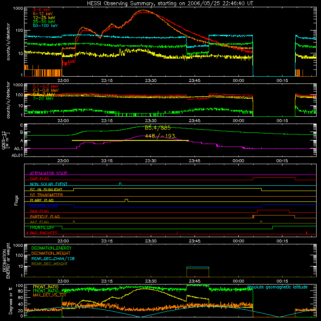Click the 0.3-0.8 MeV legend label
Screen dimensions: 321x321
(46, 90)
